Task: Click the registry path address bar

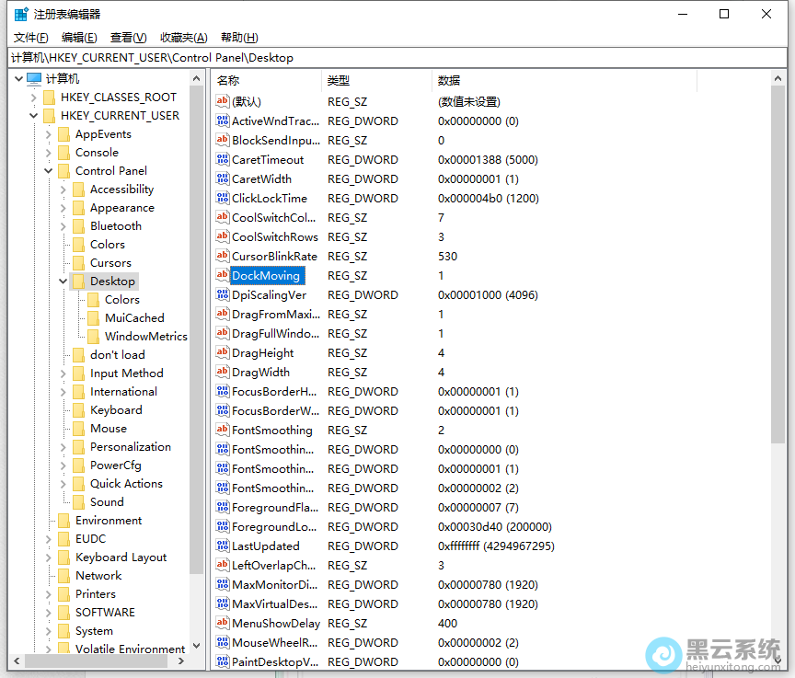Action: coord(396,57)
